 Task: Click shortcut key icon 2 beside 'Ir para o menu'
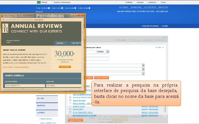(x=62, y=8)
